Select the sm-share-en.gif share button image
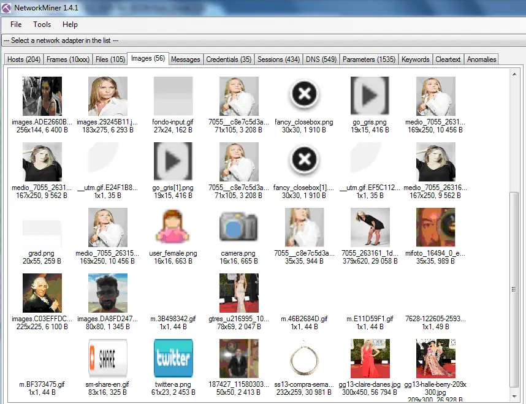 pyautogui.click(x=108, y=358)
